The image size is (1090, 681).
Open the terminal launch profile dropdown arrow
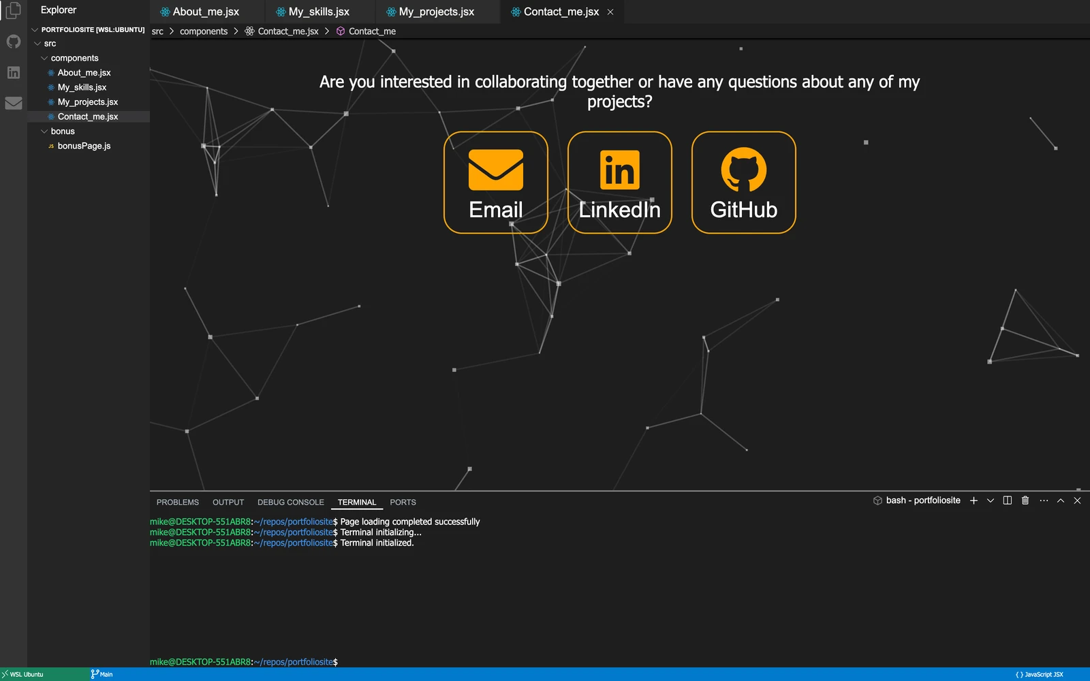click(991, 501)
